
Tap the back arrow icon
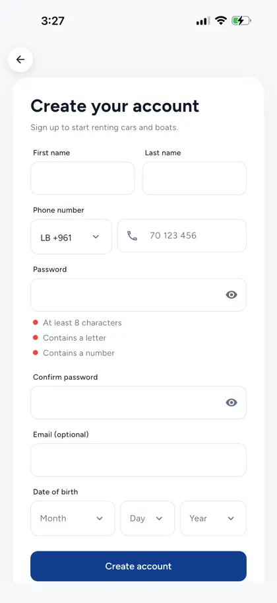tap(20, 59)
